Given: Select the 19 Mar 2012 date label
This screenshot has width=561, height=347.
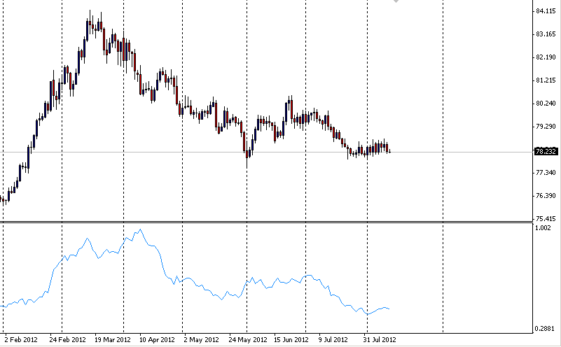Looking at the screenshot, I should tap(112, 339).
